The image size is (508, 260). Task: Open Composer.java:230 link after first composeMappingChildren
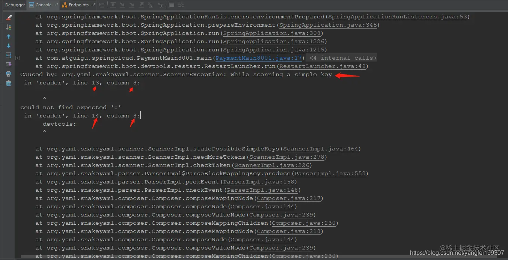pyautogui.click(x=303, y=223)
